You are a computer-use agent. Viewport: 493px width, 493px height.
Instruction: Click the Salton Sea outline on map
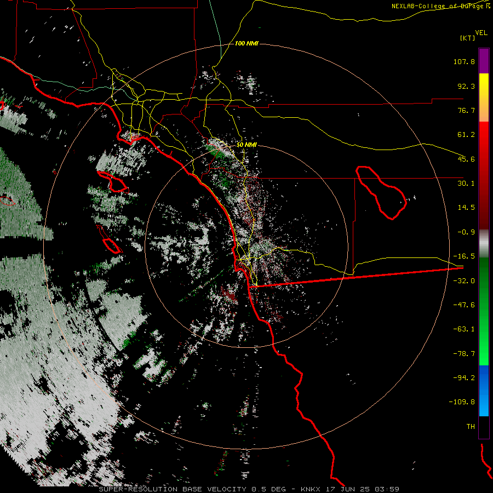[381, 192]
